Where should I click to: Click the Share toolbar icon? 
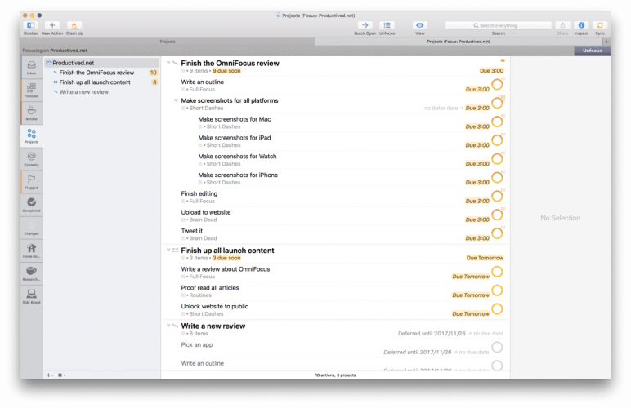[562, 25]
